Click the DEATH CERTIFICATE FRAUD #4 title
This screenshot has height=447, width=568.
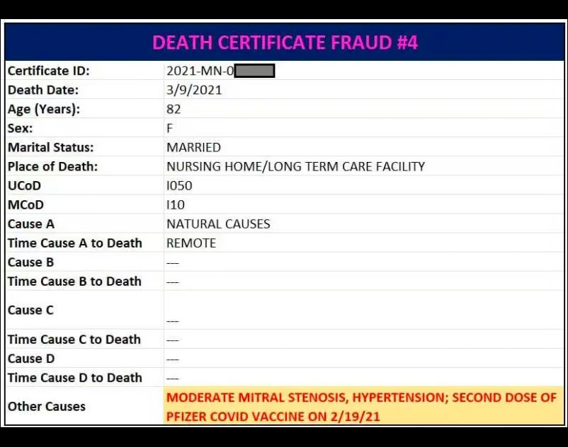click(x=285, y=42)
